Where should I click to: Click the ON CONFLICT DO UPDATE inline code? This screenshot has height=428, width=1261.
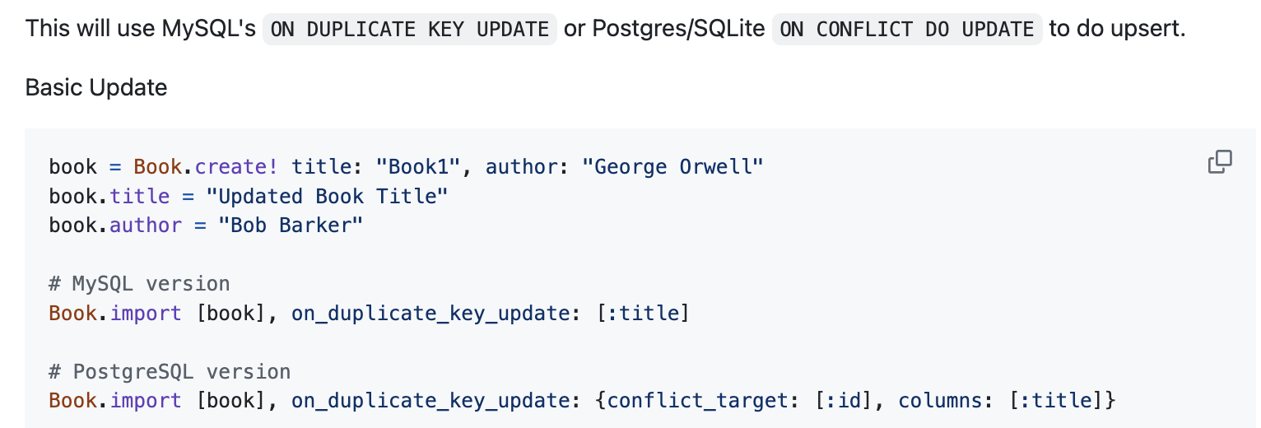click(907, 30)
